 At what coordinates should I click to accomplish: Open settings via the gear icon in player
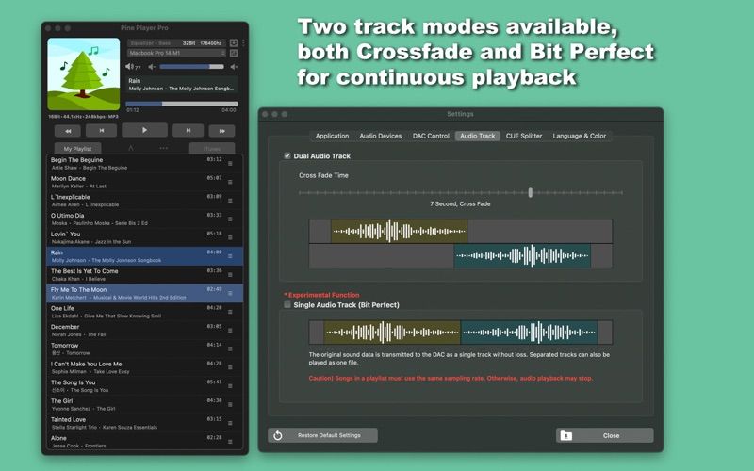(x=234, y=42)
